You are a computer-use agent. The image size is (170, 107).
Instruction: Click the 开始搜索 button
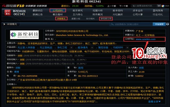[x=159, y=24]
